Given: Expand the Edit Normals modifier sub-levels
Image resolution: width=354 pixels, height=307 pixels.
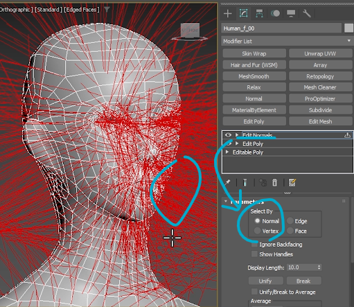Looking at the screenshot, I should pyautogui.click(x=237, y=135).
